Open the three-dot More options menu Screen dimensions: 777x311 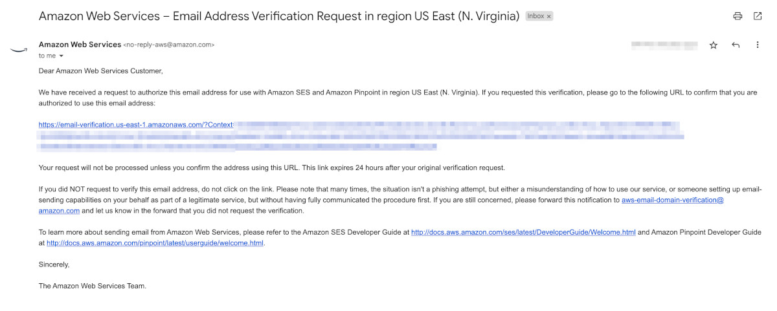point(758,45)
